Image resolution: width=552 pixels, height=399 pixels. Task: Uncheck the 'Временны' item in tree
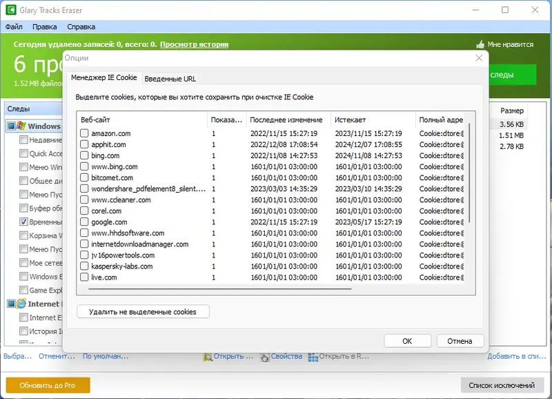pos(23,222)
